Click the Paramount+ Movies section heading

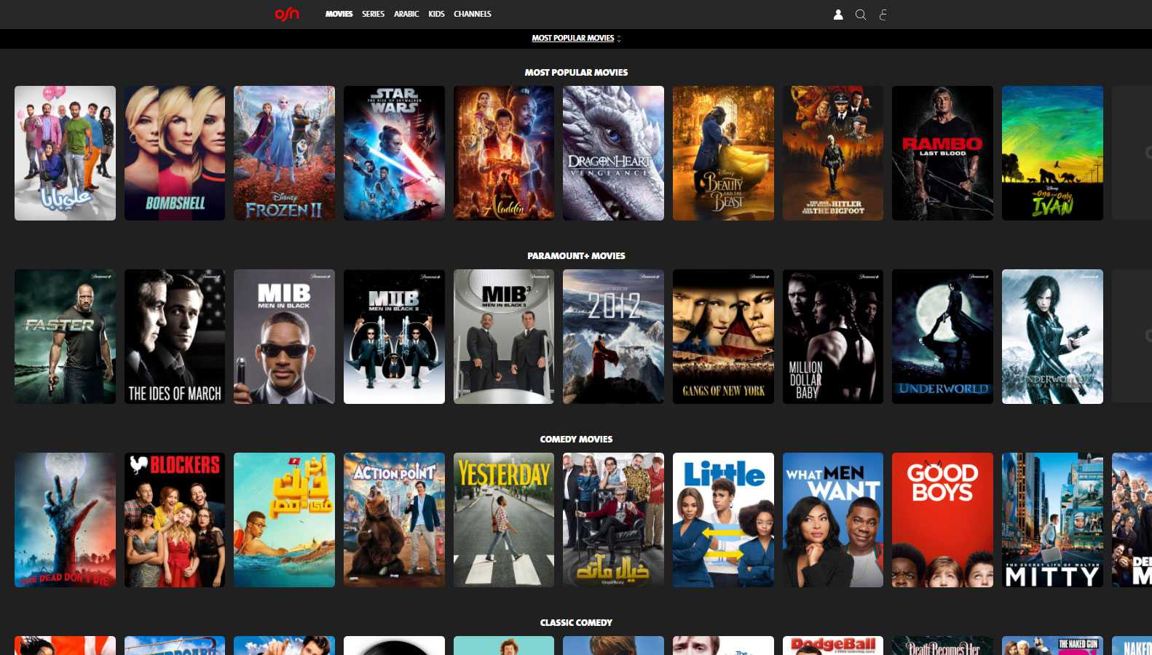pos(576,256)
